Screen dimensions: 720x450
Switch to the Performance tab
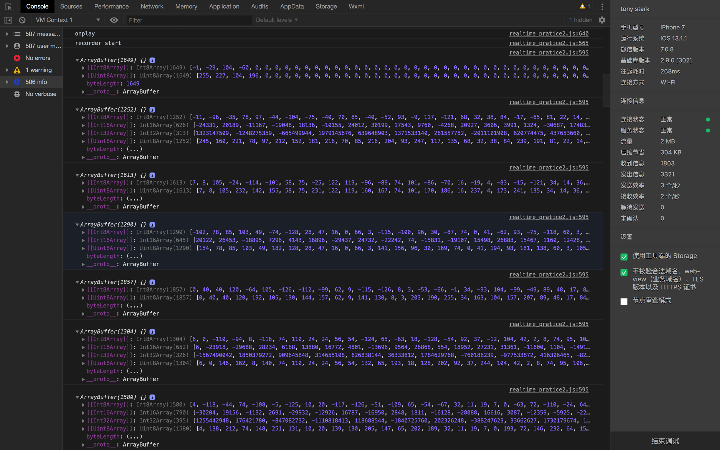[x=111, y=6]
